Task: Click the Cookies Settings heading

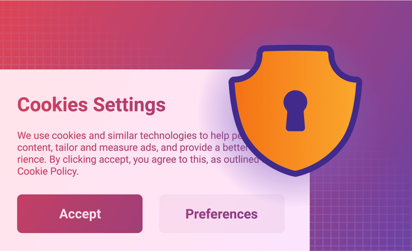Action: coord(91,105)
